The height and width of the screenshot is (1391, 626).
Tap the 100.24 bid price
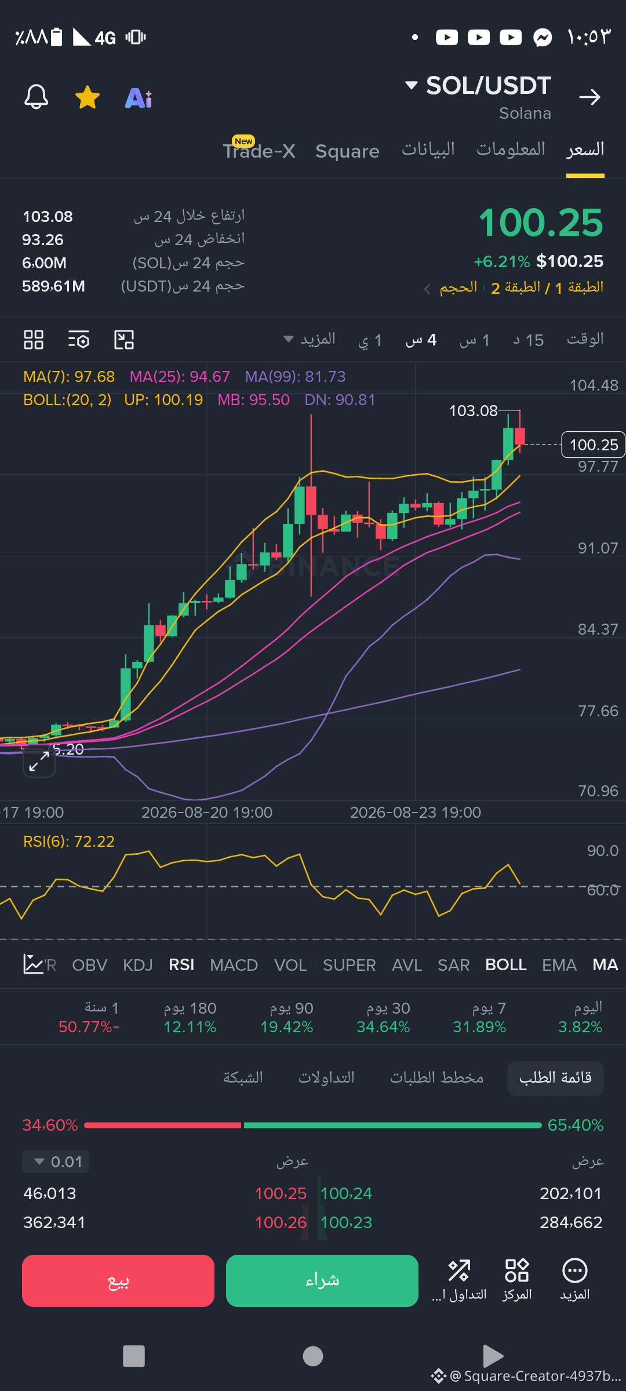tap(346, 1193)
